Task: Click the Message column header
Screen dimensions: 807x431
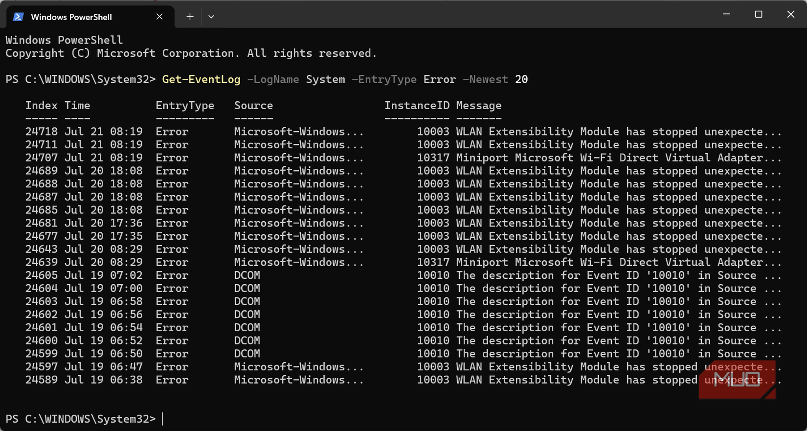Action: tap(479, 106)
